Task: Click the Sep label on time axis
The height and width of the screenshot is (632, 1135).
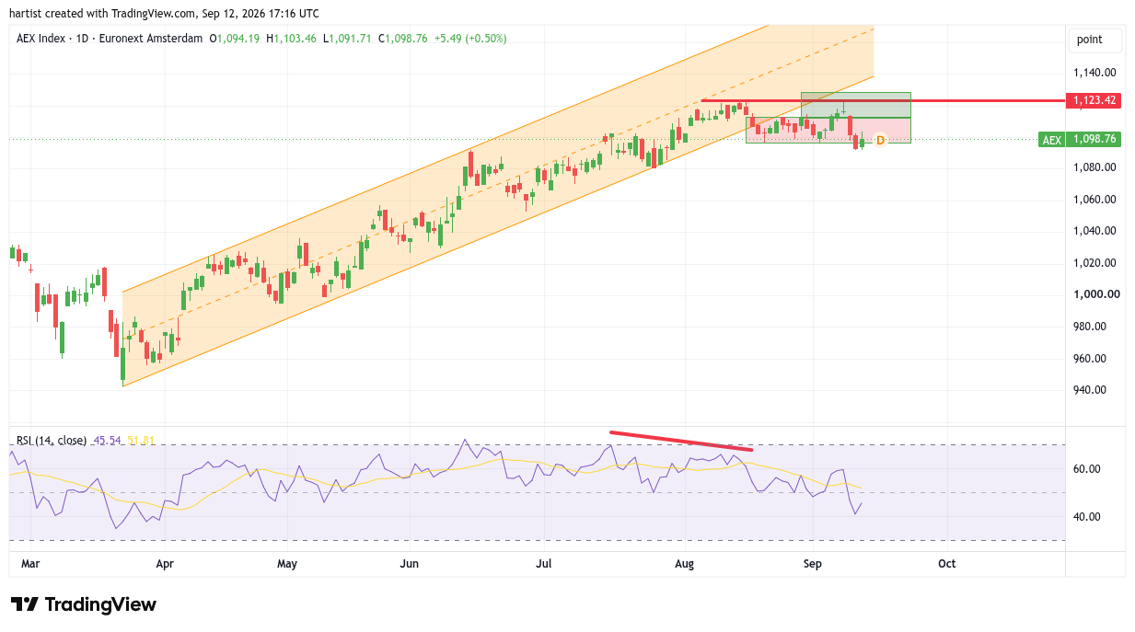Action: tap(812, 563)
